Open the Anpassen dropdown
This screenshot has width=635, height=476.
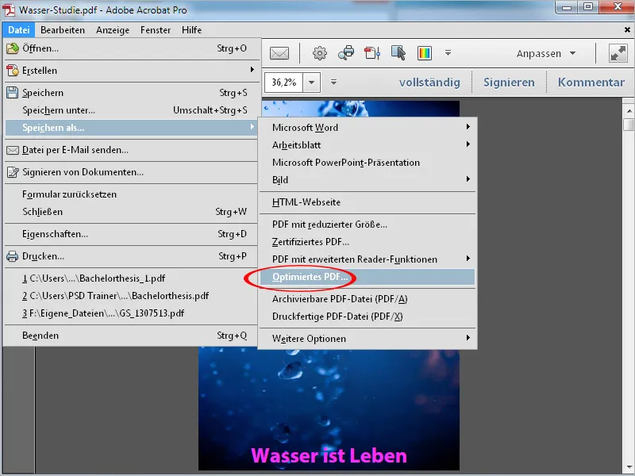pos(546,53)
